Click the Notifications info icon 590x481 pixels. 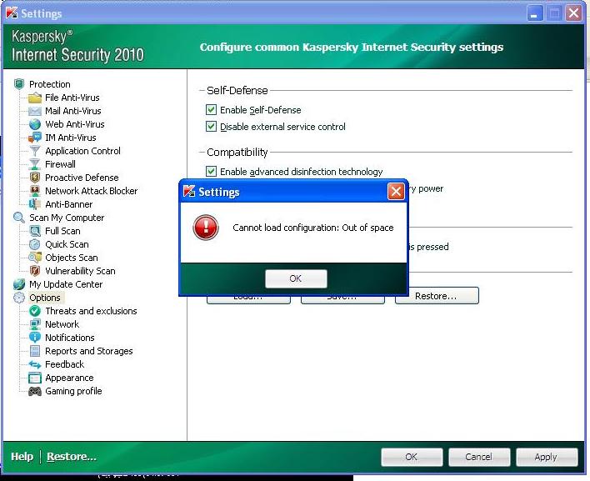[35, 338]
